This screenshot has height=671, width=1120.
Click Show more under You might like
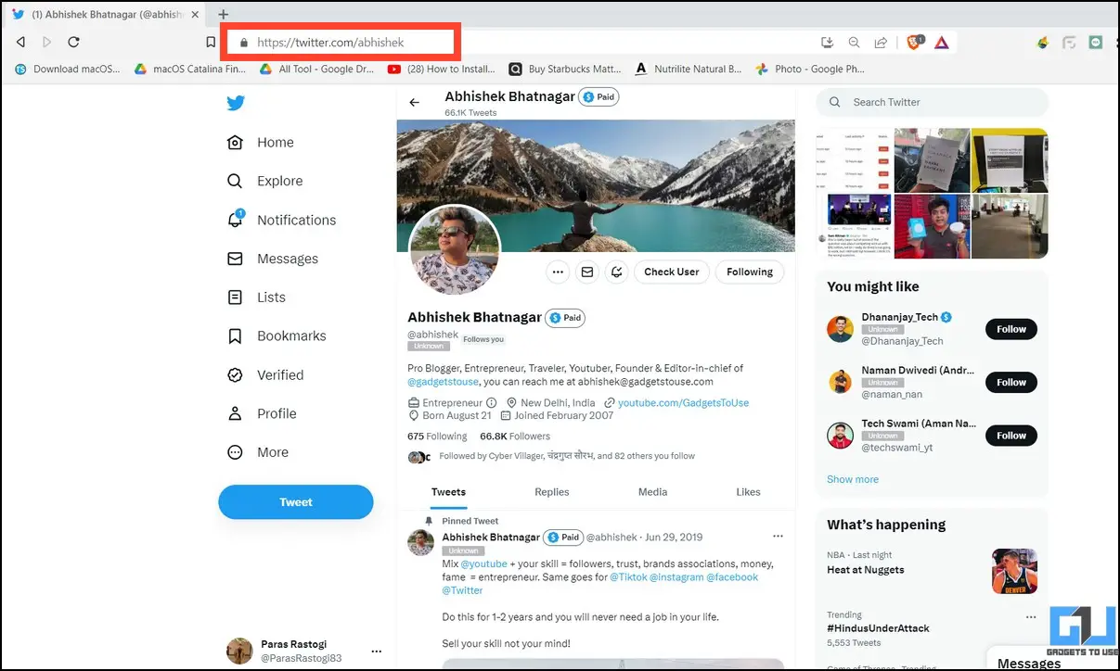[x=853, y=479]
